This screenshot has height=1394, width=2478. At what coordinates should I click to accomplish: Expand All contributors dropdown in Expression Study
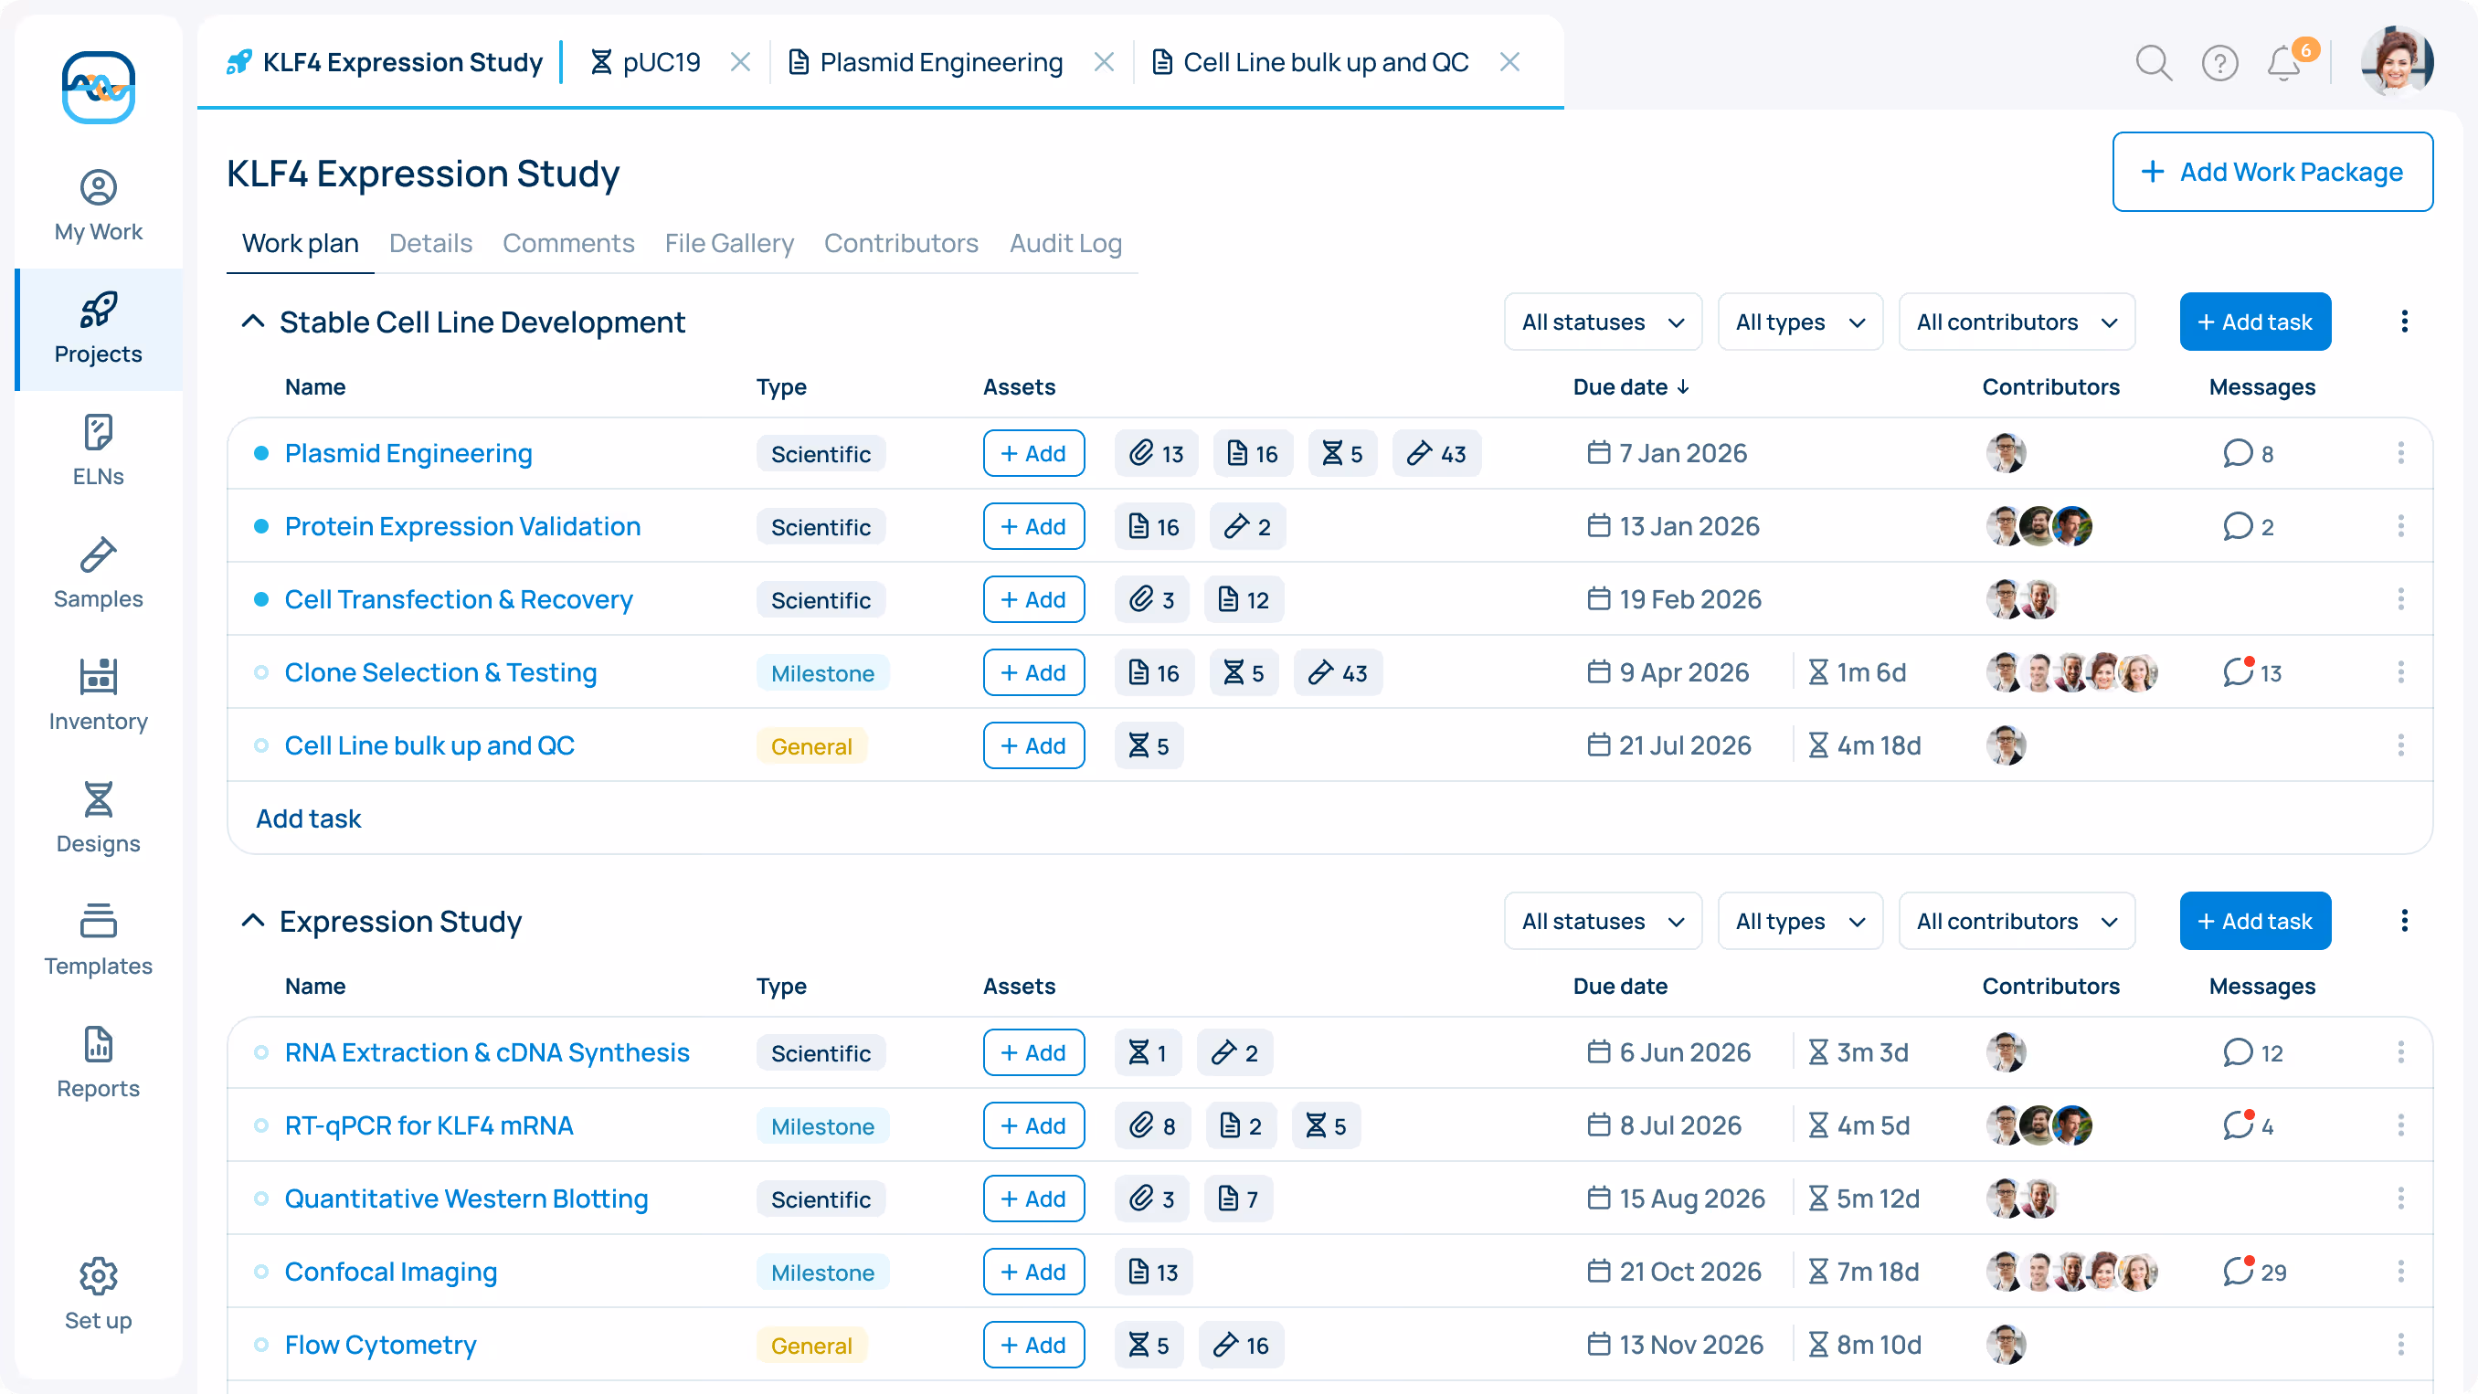(x=2017, y=922)
